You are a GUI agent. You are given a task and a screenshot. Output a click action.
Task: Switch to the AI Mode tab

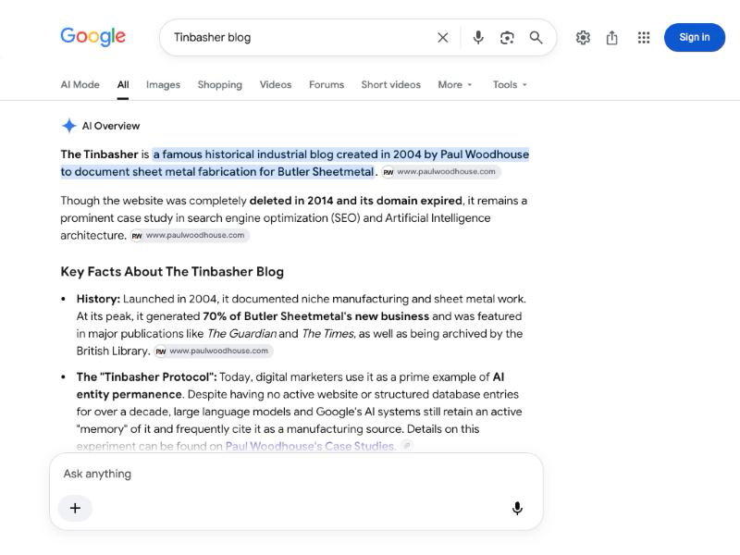coord(80,84)
